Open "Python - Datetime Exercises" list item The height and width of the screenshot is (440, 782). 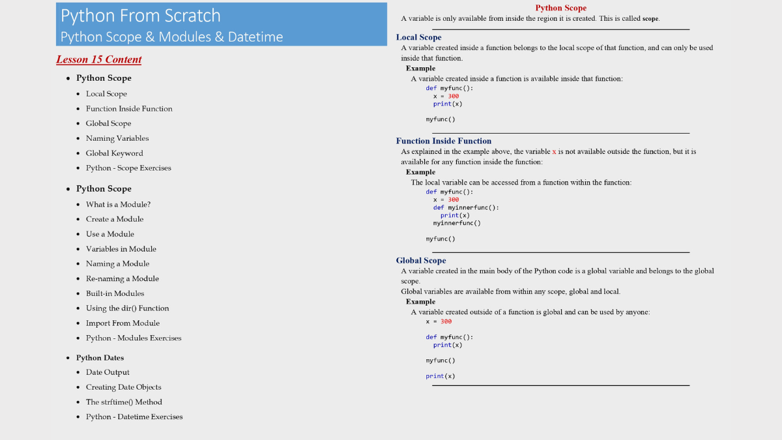(134, 417)
